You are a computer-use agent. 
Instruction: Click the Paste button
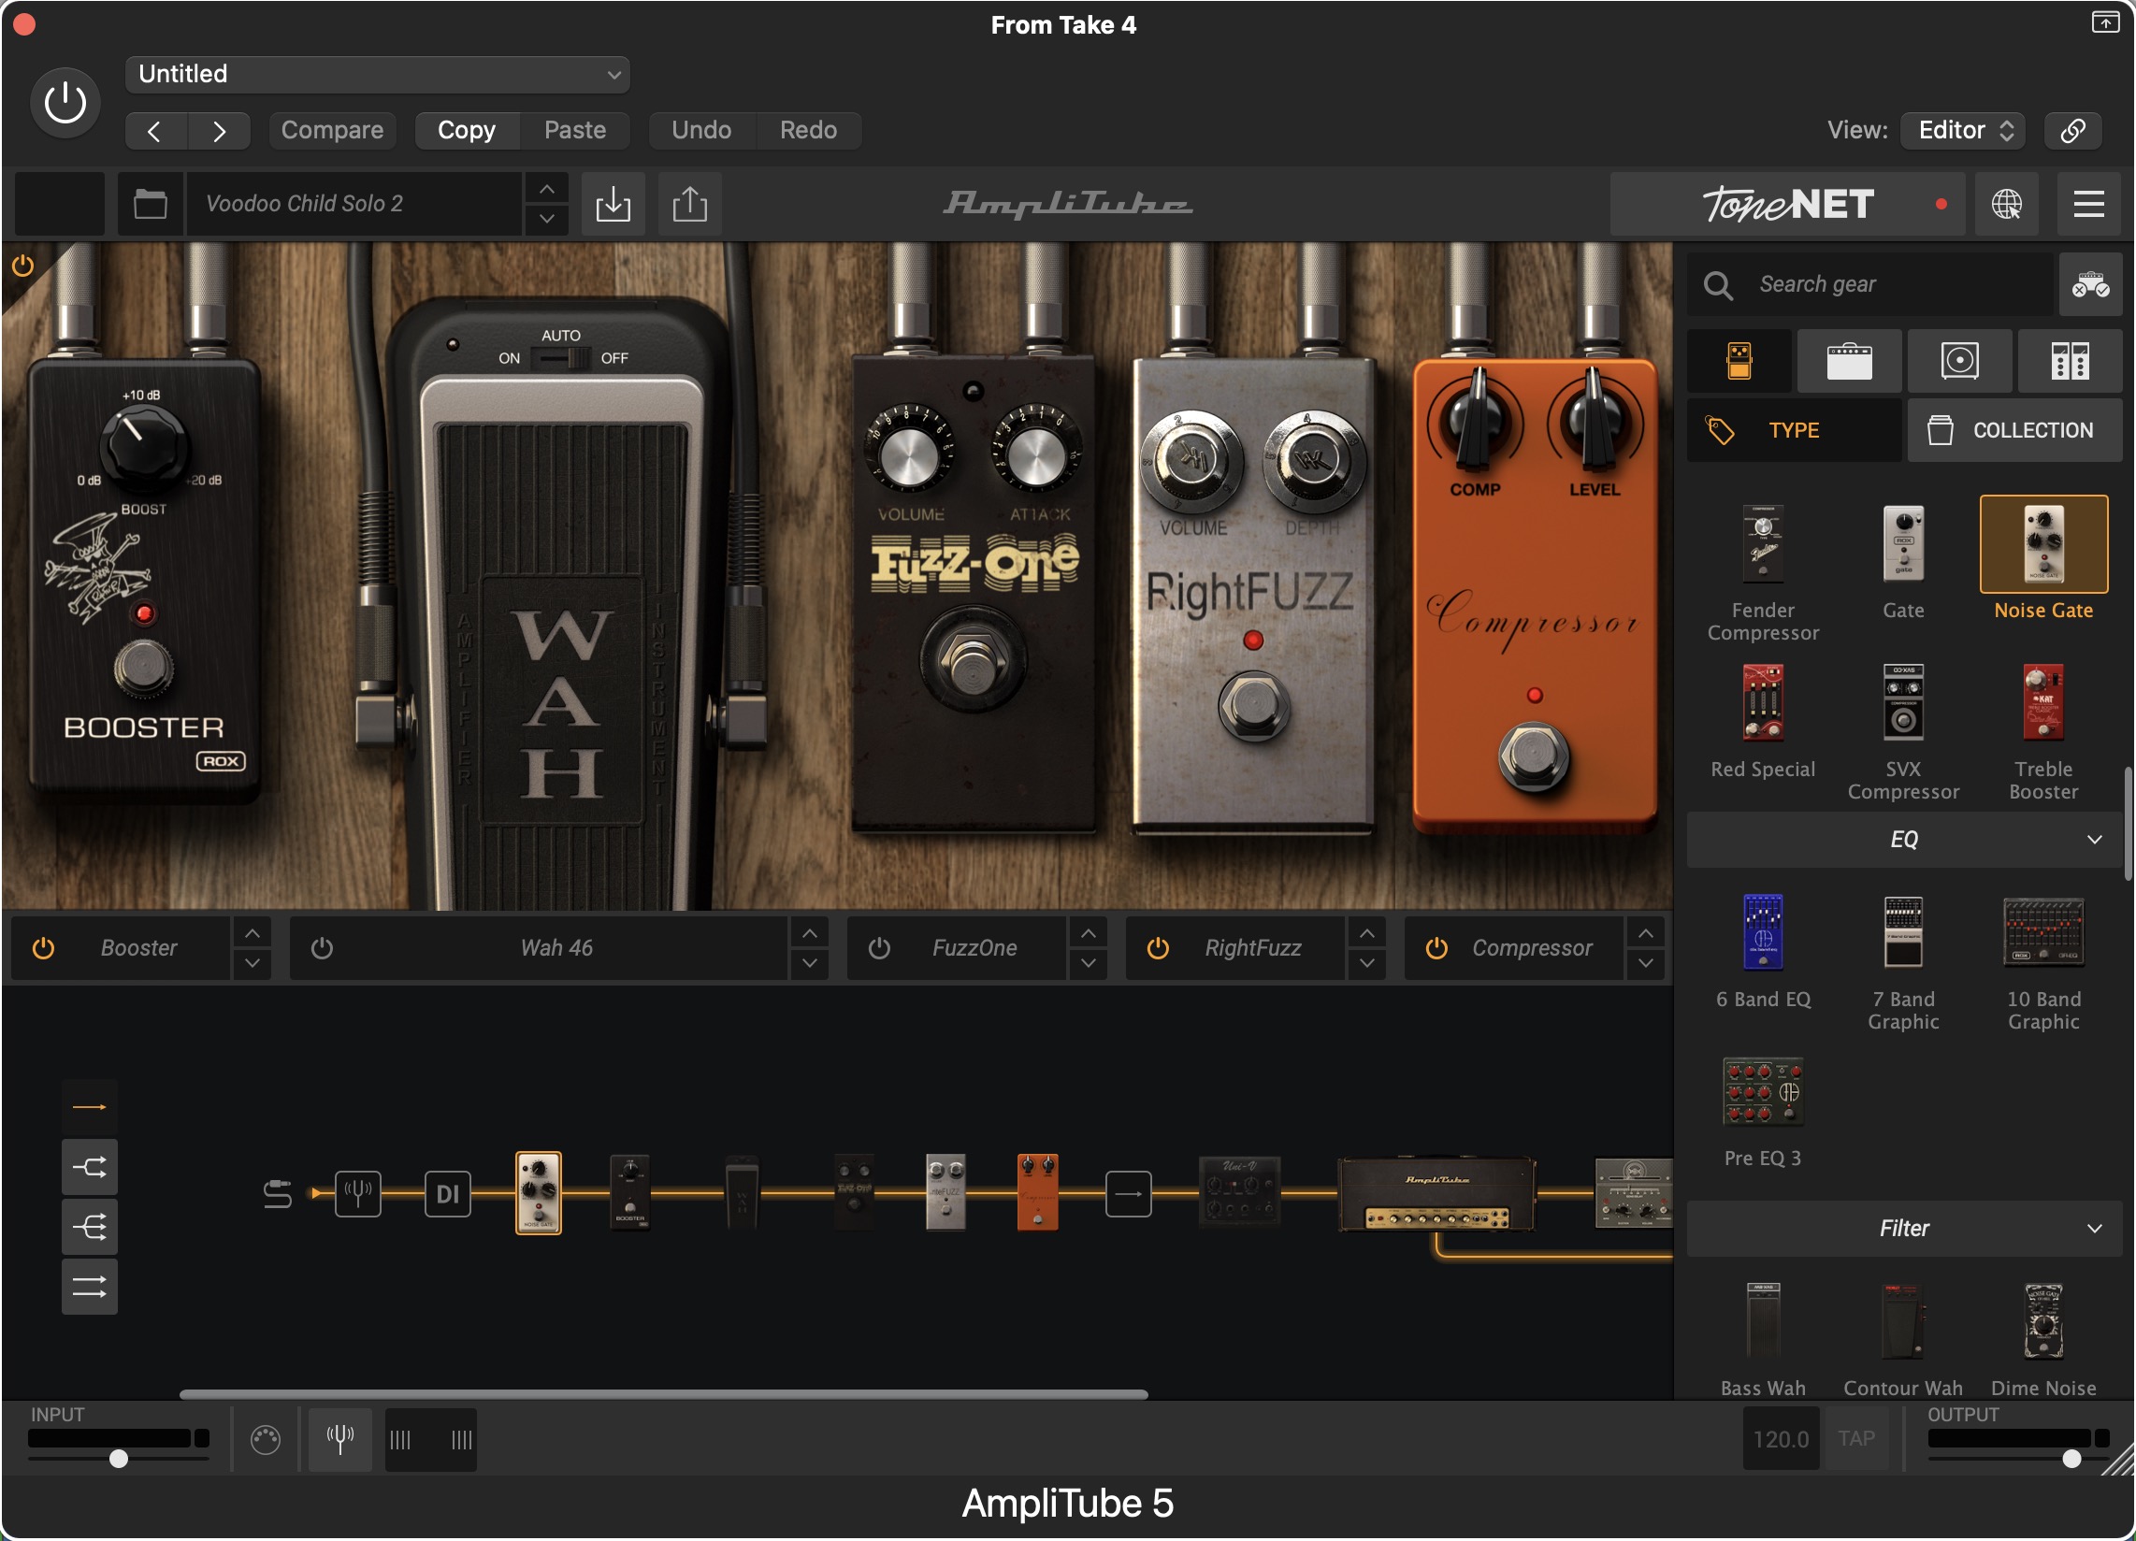[574, 130]
